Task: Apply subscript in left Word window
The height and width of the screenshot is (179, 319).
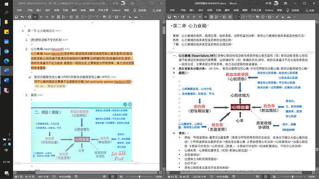Action: coord(130,17)
